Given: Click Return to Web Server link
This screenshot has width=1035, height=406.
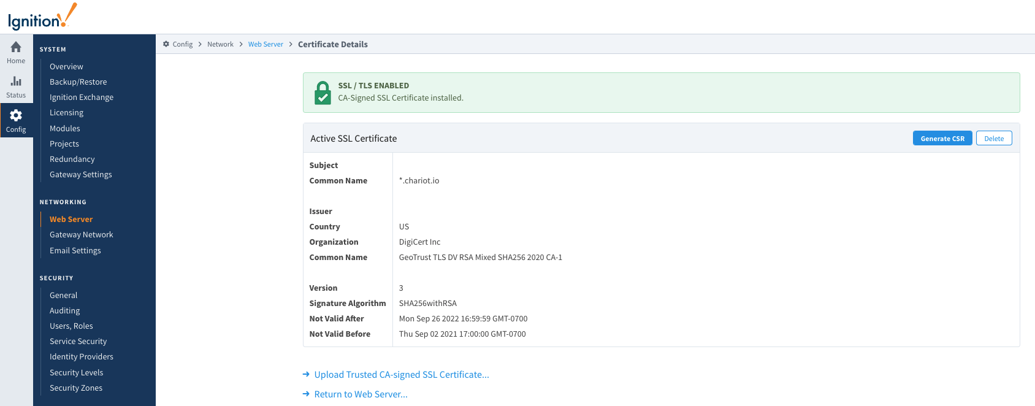Looking at the screenshot, I should 361,394.
